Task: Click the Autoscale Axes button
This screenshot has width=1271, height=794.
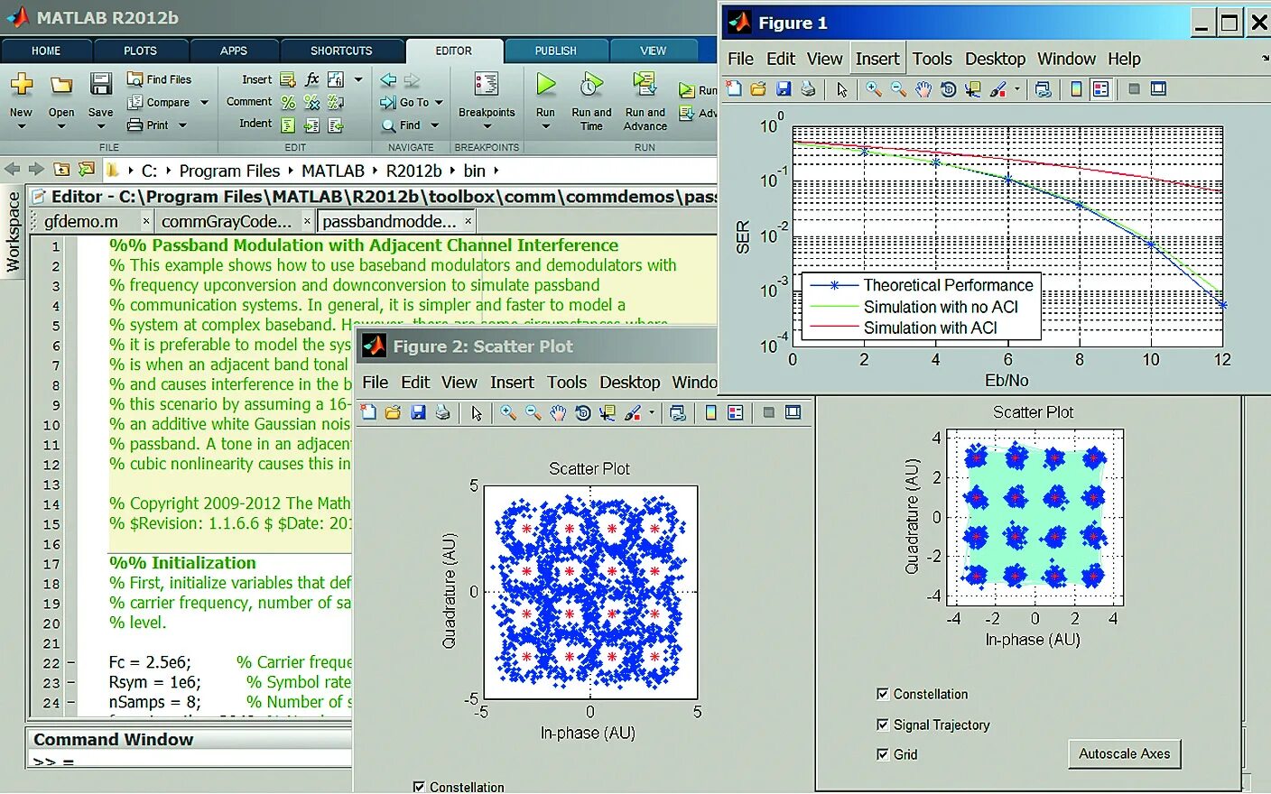Action: tap(1124, 753)
